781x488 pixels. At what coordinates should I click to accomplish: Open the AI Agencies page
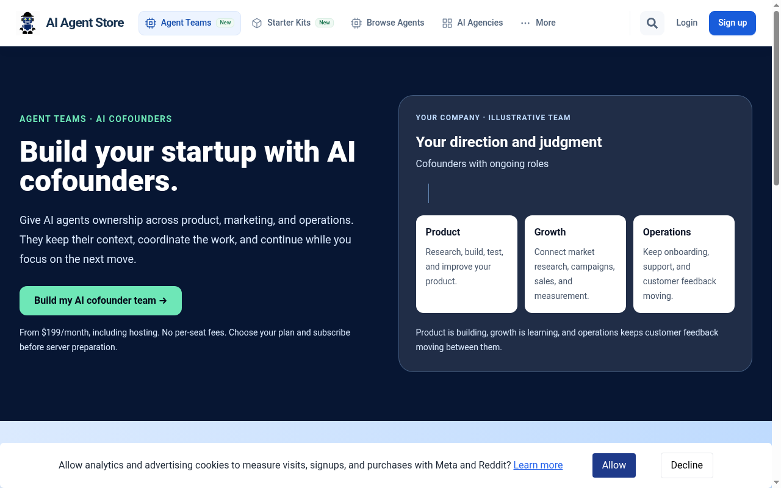(x=473, y=23)
